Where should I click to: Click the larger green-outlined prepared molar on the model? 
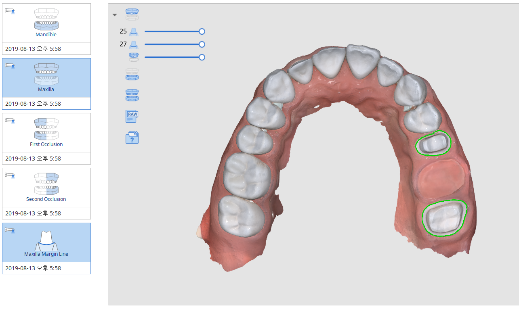click(x=444, y=218)
